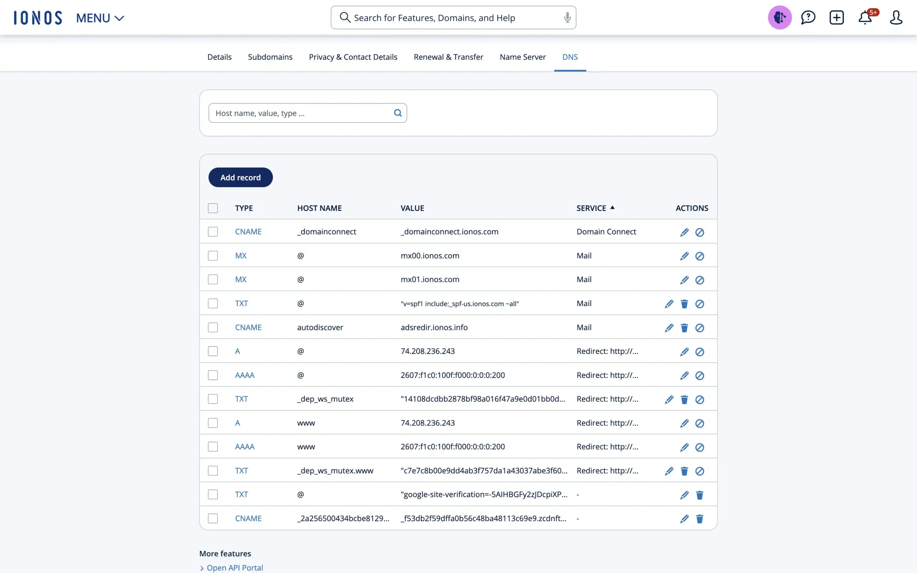Screen dimensions: 917x573
Task: Open the _domainconnect CNAME record link
Action: [248, 231]
